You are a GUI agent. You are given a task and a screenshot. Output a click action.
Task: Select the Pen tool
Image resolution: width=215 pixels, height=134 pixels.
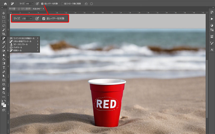coord(4,72)
